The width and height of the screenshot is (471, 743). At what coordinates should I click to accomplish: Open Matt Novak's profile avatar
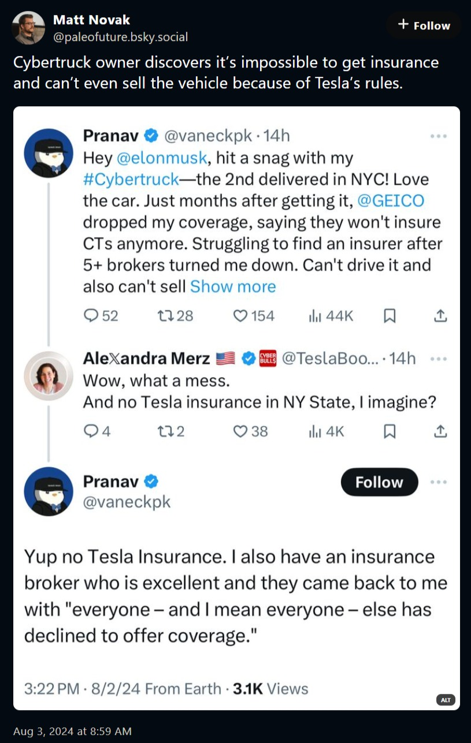(28, 28)
